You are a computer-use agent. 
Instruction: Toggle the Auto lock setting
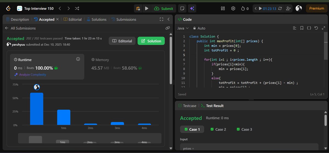(x=199, y=28)
